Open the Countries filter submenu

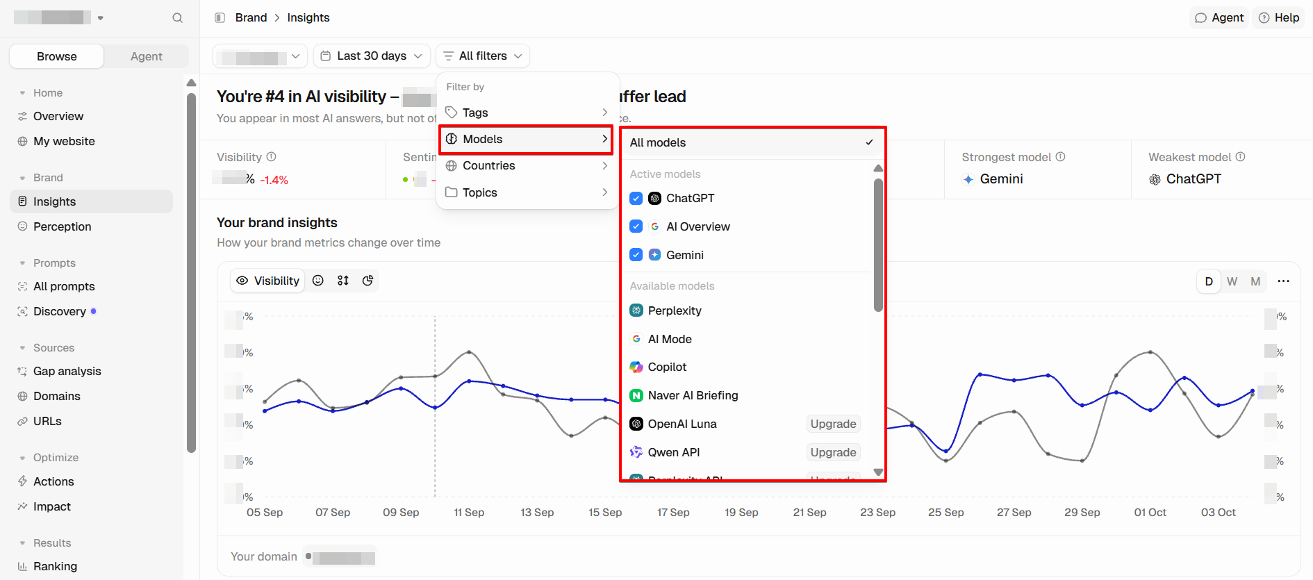point(527,165)
